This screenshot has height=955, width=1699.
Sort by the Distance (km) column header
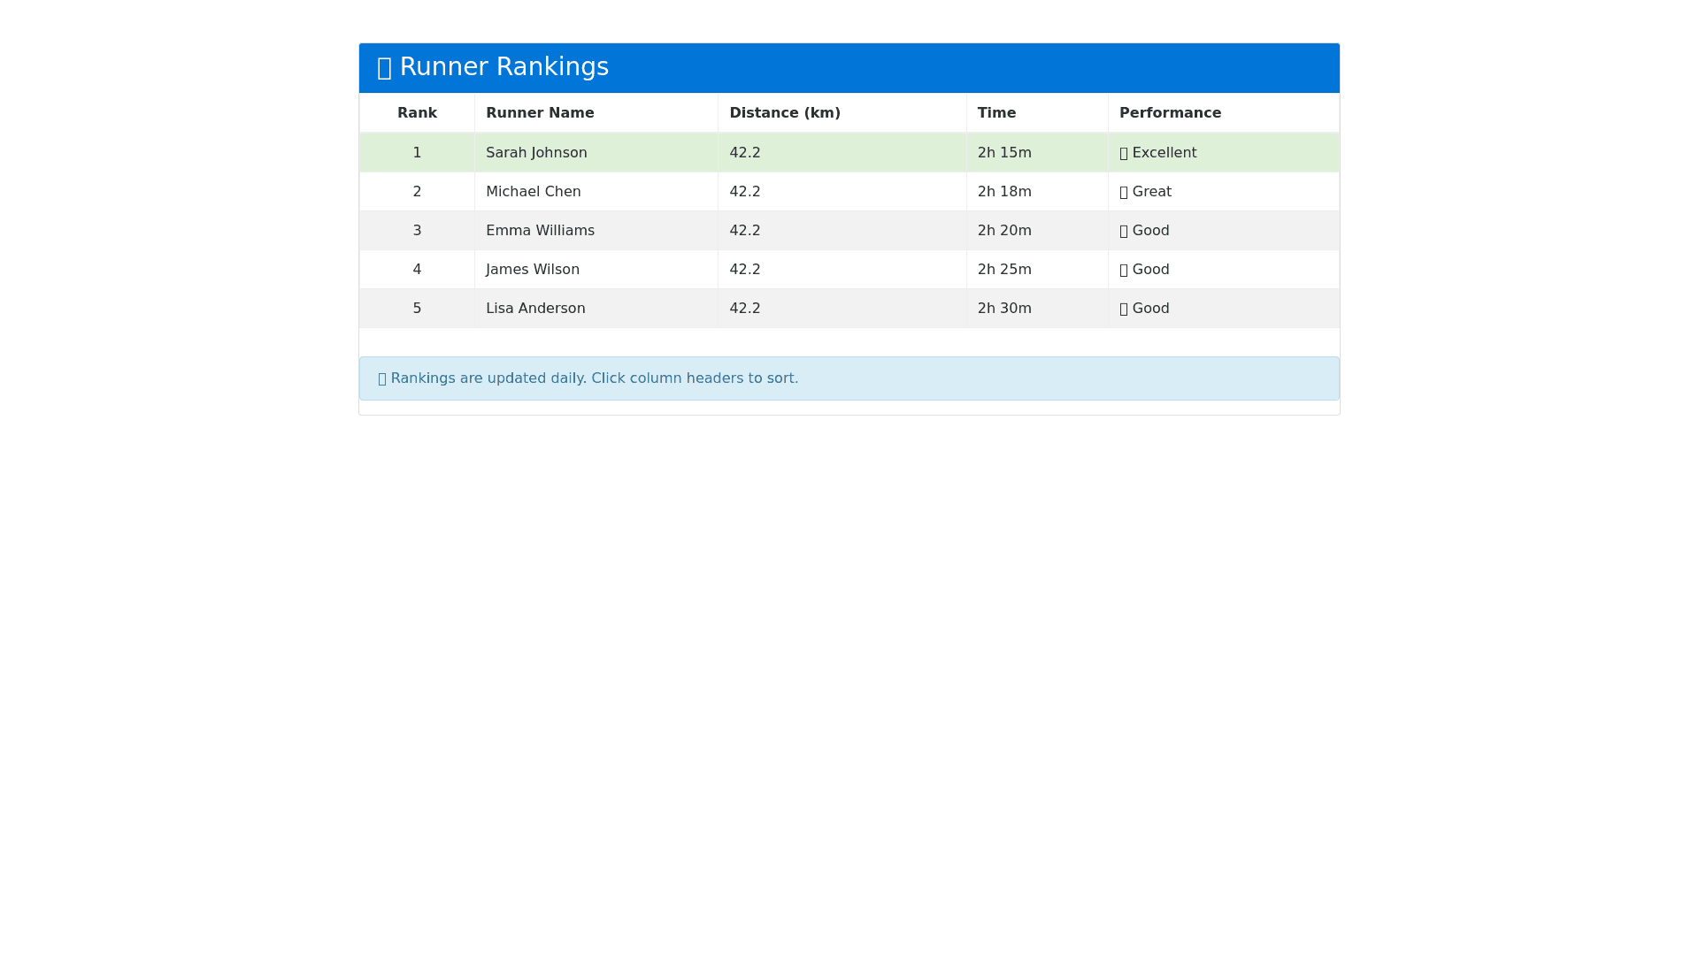coord(784,113)
